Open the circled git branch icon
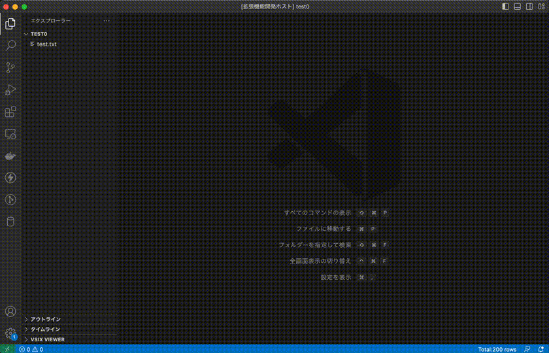 point(10,199)
